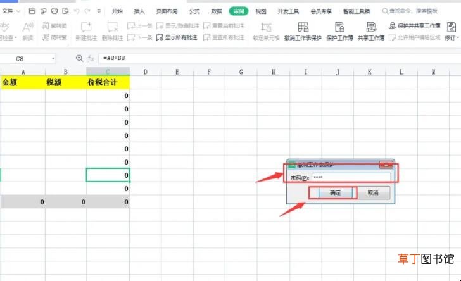Image resolution: width=461 pixels, height=281 pixels.
Task: Click 锁定单元格 lock cell icon
Action: [266, 31]
